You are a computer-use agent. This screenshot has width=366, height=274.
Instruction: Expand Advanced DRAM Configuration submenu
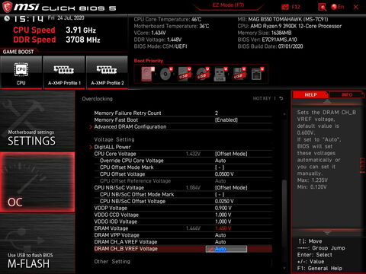[130, 126]
